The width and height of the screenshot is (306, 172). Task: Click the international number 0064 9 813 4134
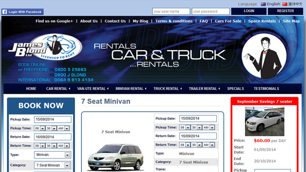point(74,80)
